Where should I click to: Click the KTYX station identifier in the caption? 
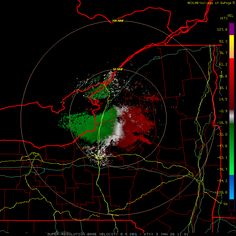point(149,234)
